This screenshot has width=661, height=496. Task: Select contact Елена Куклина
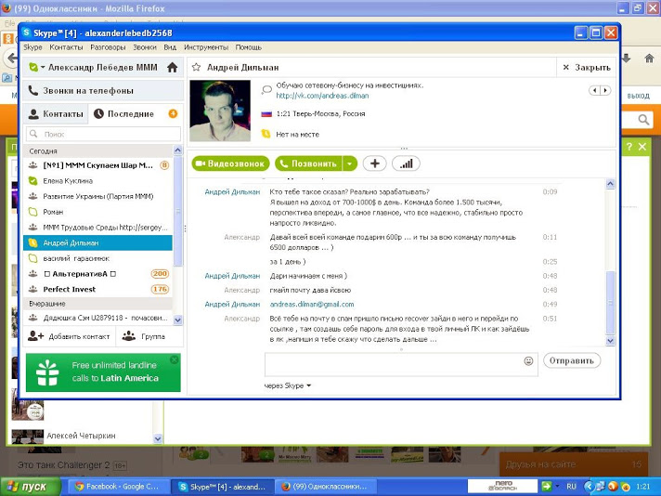[x=97, y=181]
